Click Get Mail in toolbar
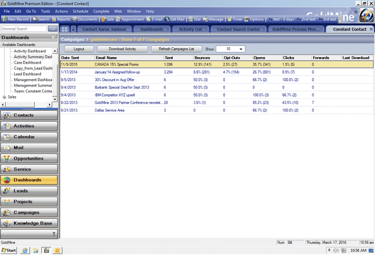Viewport: 375px width, 255px height. [175, 19]
